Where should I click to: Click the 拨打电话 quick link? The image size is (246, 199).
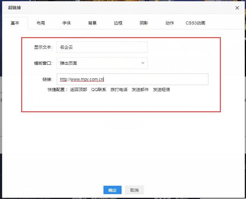click(x=119, y=90)
